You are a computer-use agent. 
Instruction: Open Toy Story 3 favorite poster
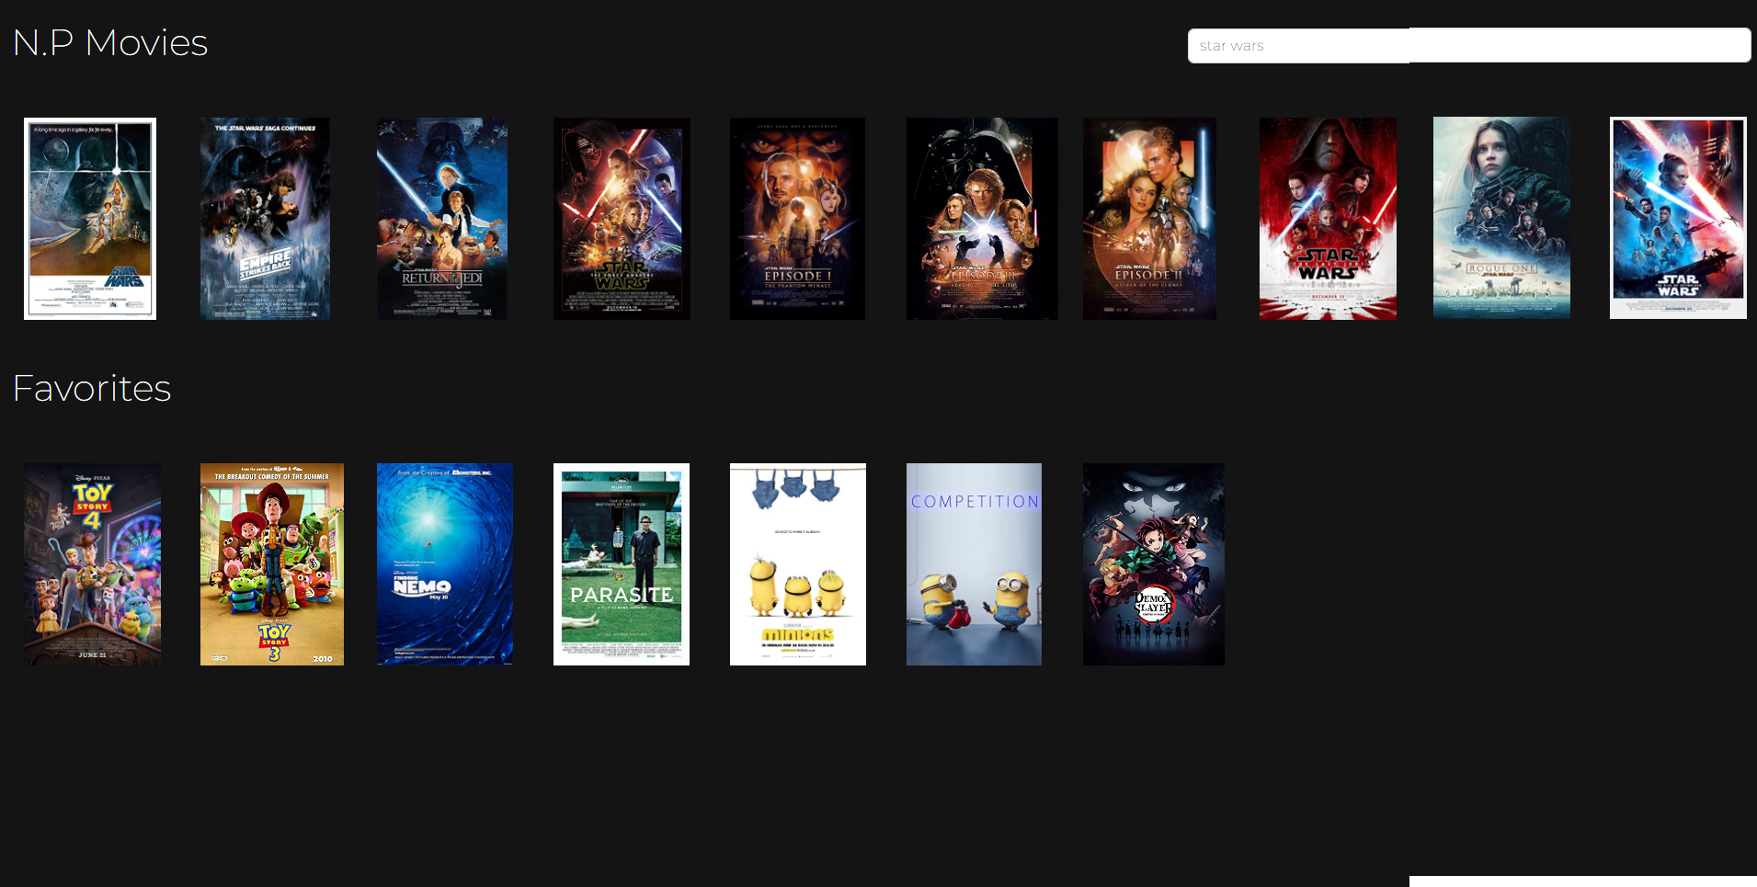[x=272, y=564]
